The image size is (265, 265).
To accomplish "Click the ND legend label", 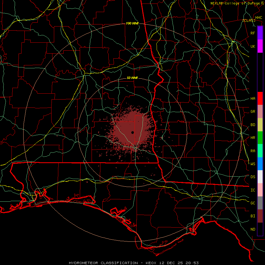I will [253, 229].
